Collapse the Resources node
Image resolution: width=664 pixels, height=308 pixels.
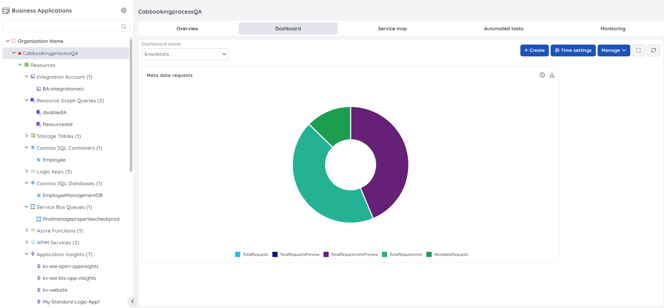[20, 65]
